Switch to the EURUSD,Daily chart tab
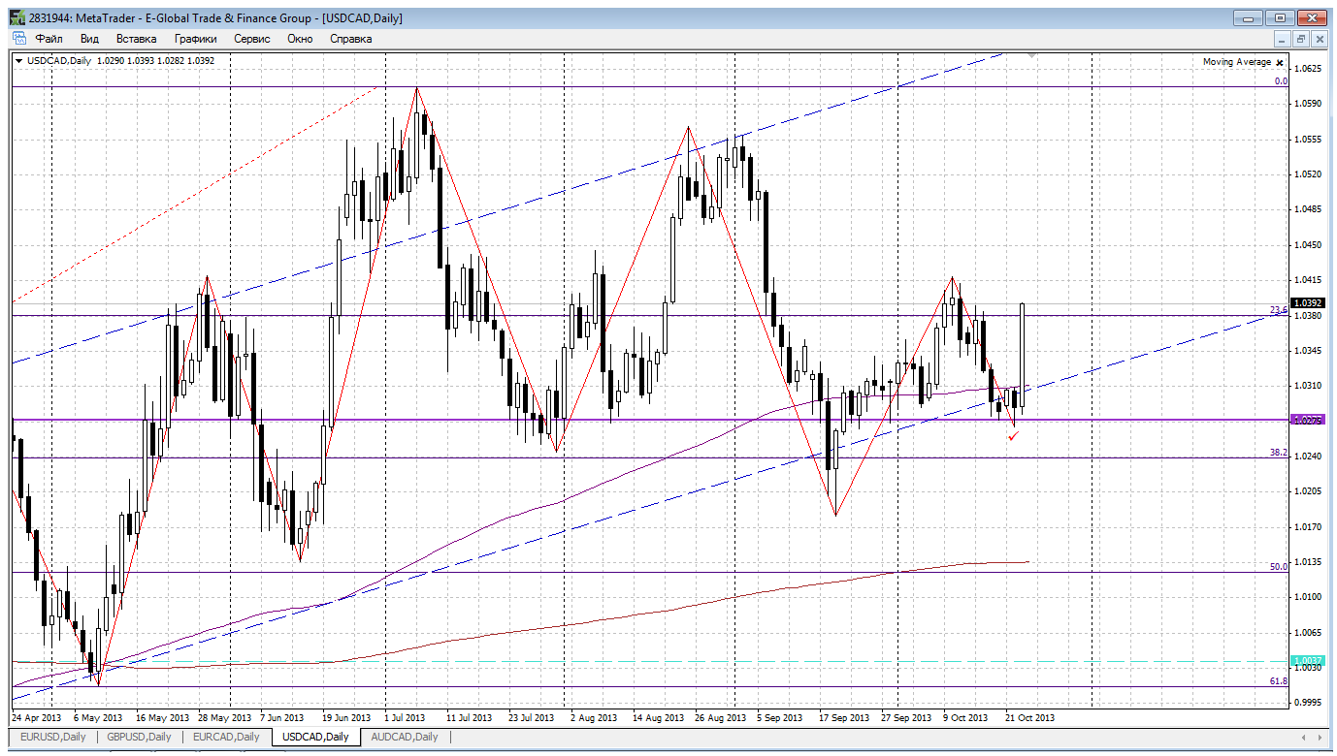 (53, 737)
